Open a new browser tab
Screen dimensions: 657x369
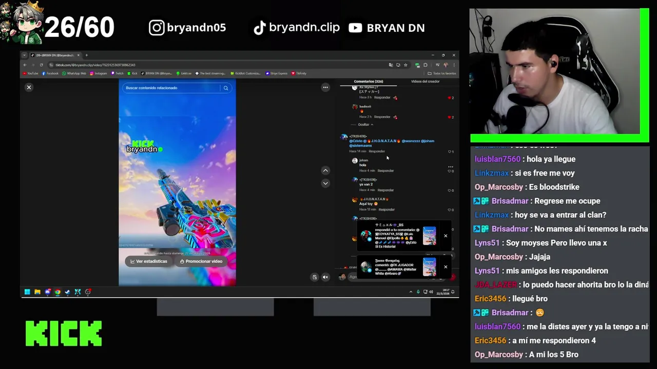pos(86,55)
